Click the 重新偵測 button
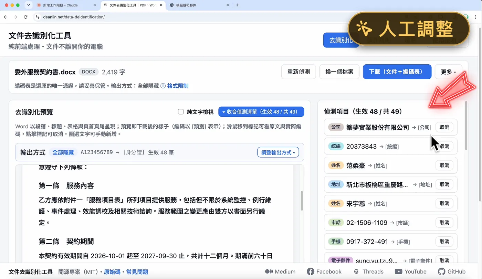 tap(298, 72)
